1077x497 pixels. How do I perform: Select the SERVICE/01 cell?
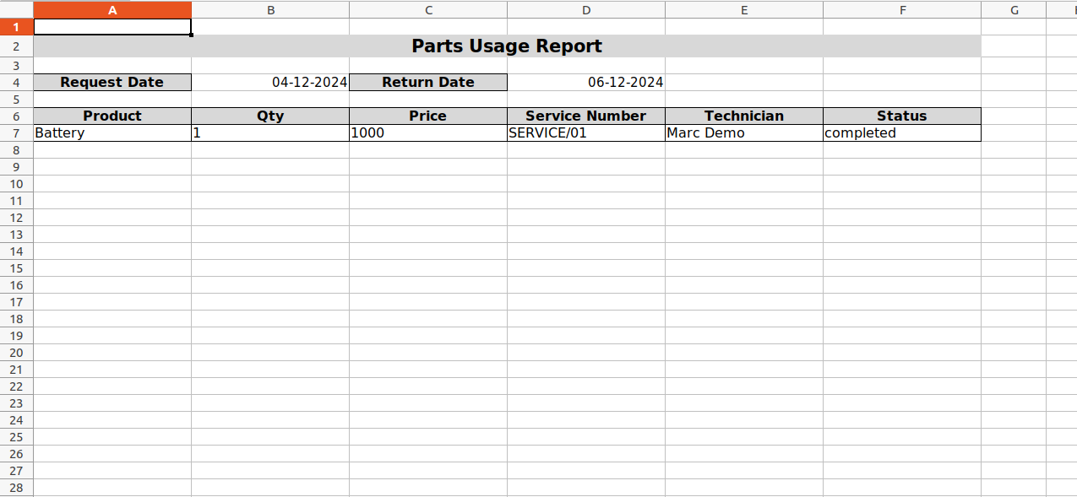(x=586, y=132)
